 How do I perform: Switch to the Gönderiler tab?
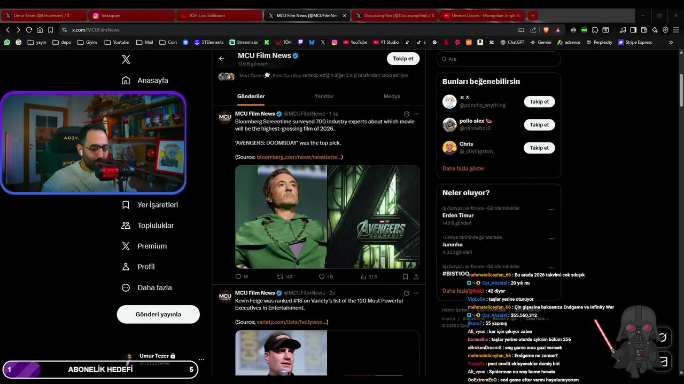click(251, 97)
